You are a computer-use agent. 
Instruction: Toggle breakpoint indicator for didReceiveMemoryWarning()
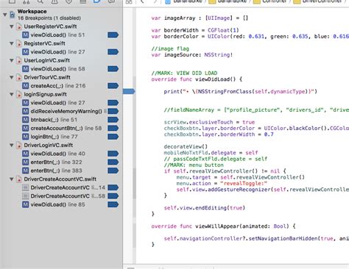pos(113,111)
